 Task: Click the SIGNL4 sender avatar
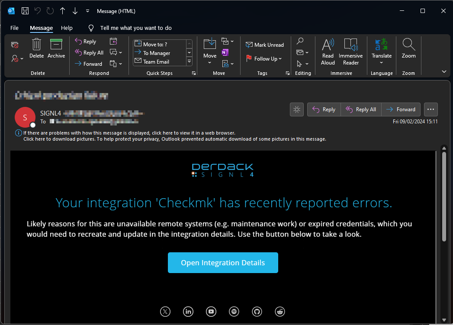pos(25,117)
